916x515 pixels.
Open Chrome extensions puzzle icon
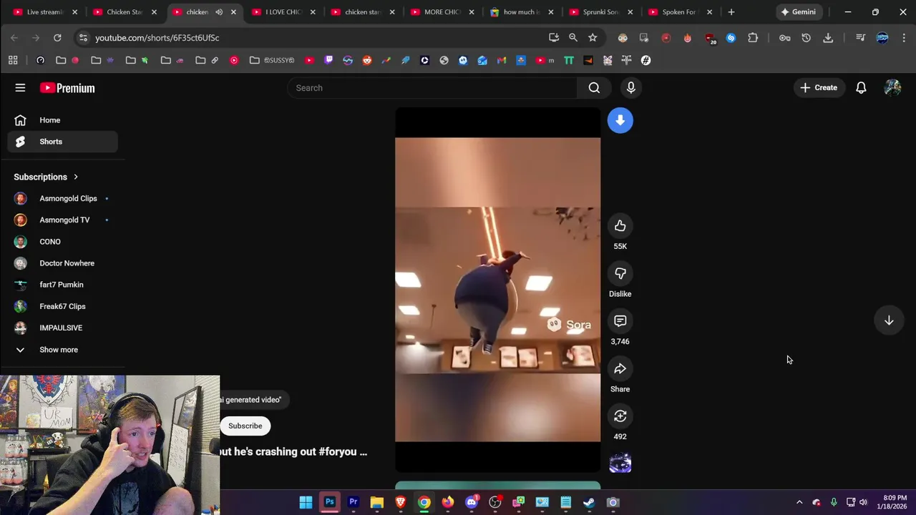[x=753, y=38]
